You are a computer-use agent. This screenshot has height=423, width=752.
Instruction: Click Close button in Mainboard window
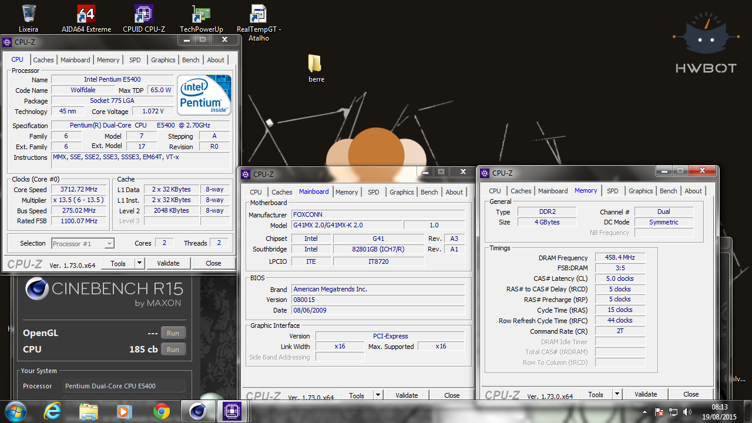click(452, 395)
